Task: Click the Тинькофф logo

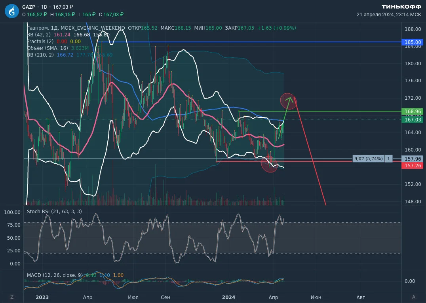Action: 401,6
